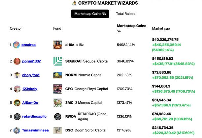
Task: Click the wizard emoji in the title
Action: pyautogui.click(x=74, y=3)
